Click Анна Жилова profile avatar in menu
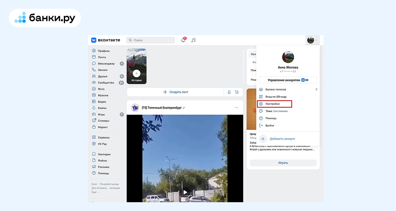Image resolution: width=396 pixels, height=211 pixels. point(288,57)
